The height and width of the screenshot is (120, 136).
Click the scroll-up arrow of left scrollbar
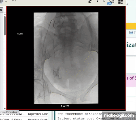[5, 14]
